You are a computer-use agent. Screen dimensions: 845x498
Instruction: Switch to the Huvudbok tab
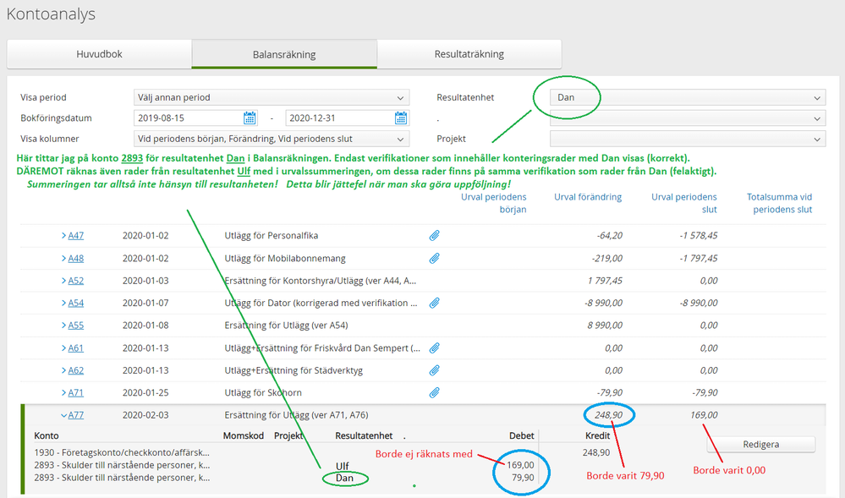(x=99, y=54)
